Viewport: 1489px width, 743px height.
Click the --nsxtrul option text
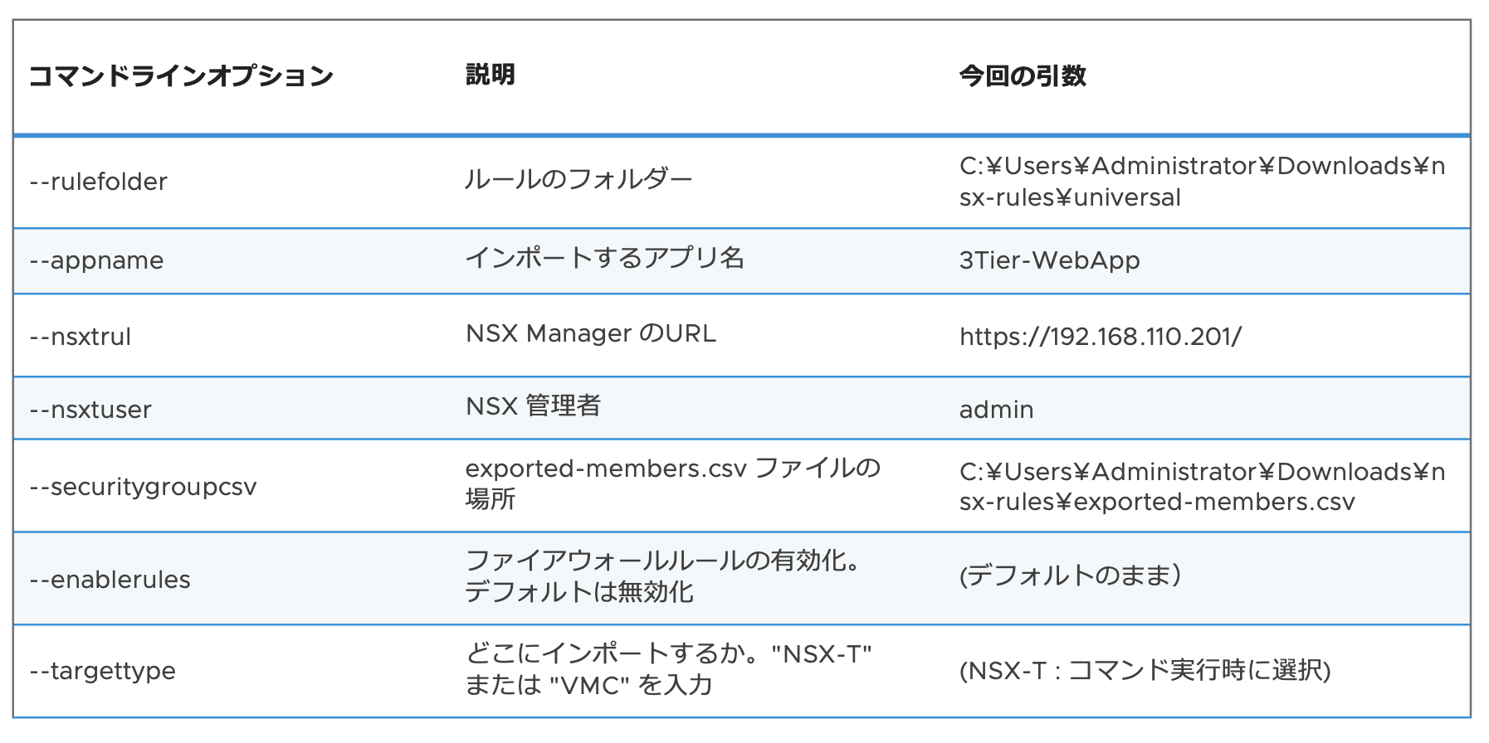[x=81, y=337]
